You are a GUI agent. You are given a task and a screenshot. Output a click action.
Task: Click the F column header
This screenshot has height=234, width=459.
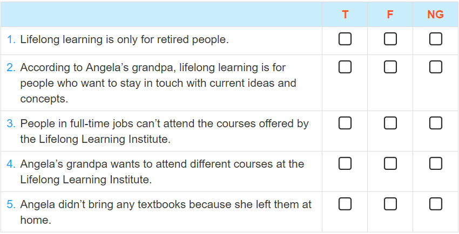[x=390, y=15]
